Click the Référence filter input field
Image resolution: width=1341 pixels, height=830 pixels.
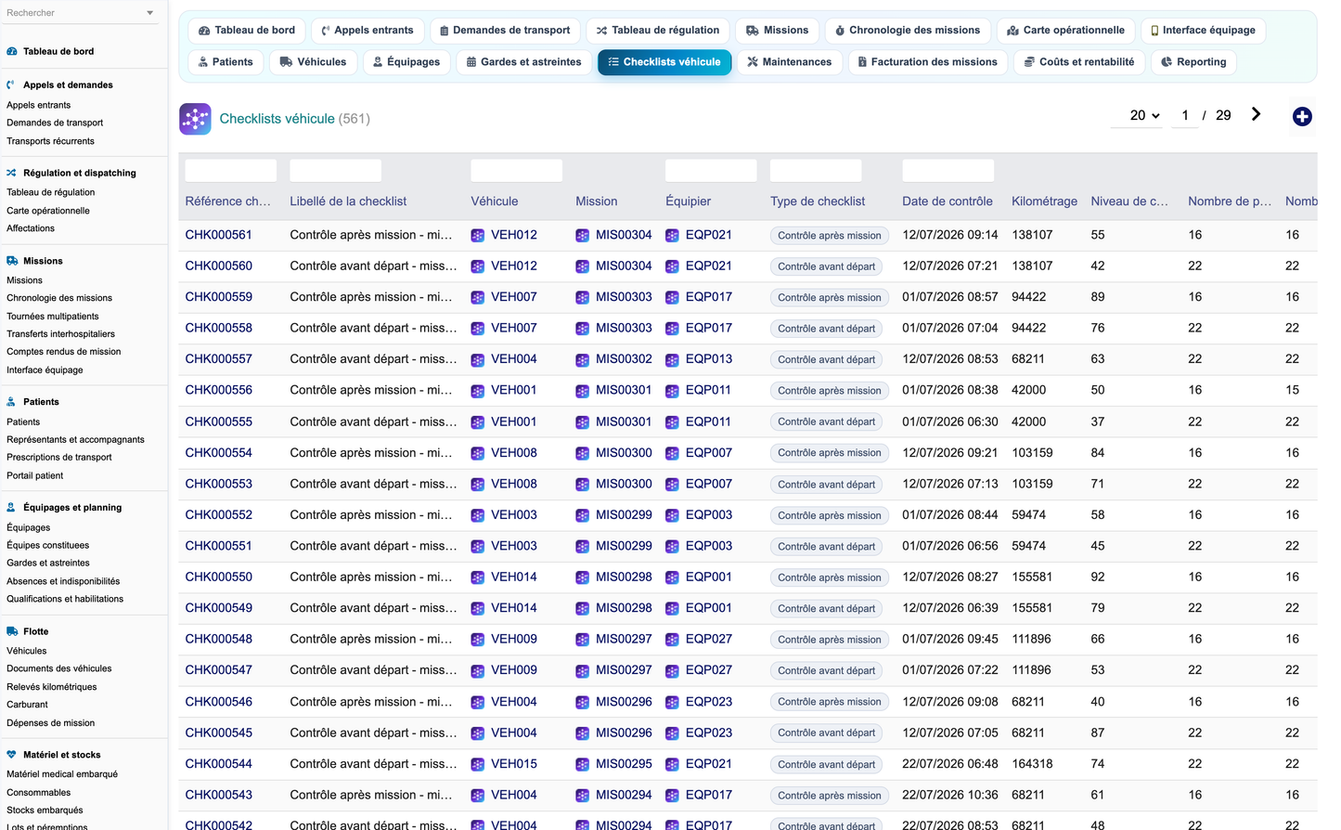[x=231, y=171]
